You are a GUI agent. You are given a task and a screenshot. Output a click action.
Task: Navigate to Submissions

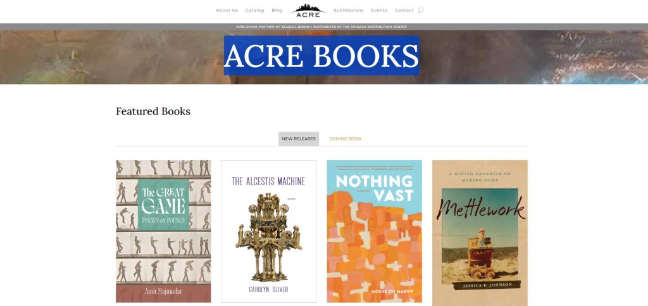pyautogui.click(x=349, y=10)
